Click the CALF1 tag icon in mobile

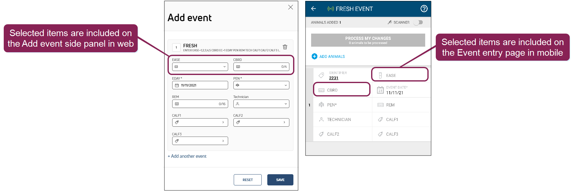tap(380, 119)
